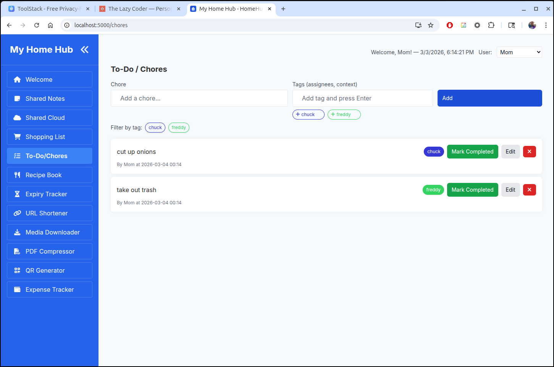Image resolution: width=554 pixels, height=367 pixels.
Task: Click the blue Add button
Action: 489,98
